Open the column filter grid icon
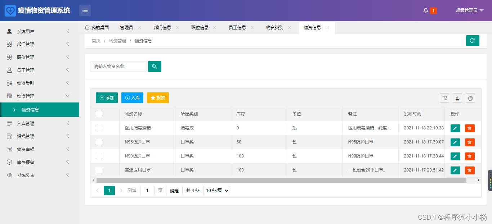The width and height of the screenshot is (492, 224). [444, 98]
